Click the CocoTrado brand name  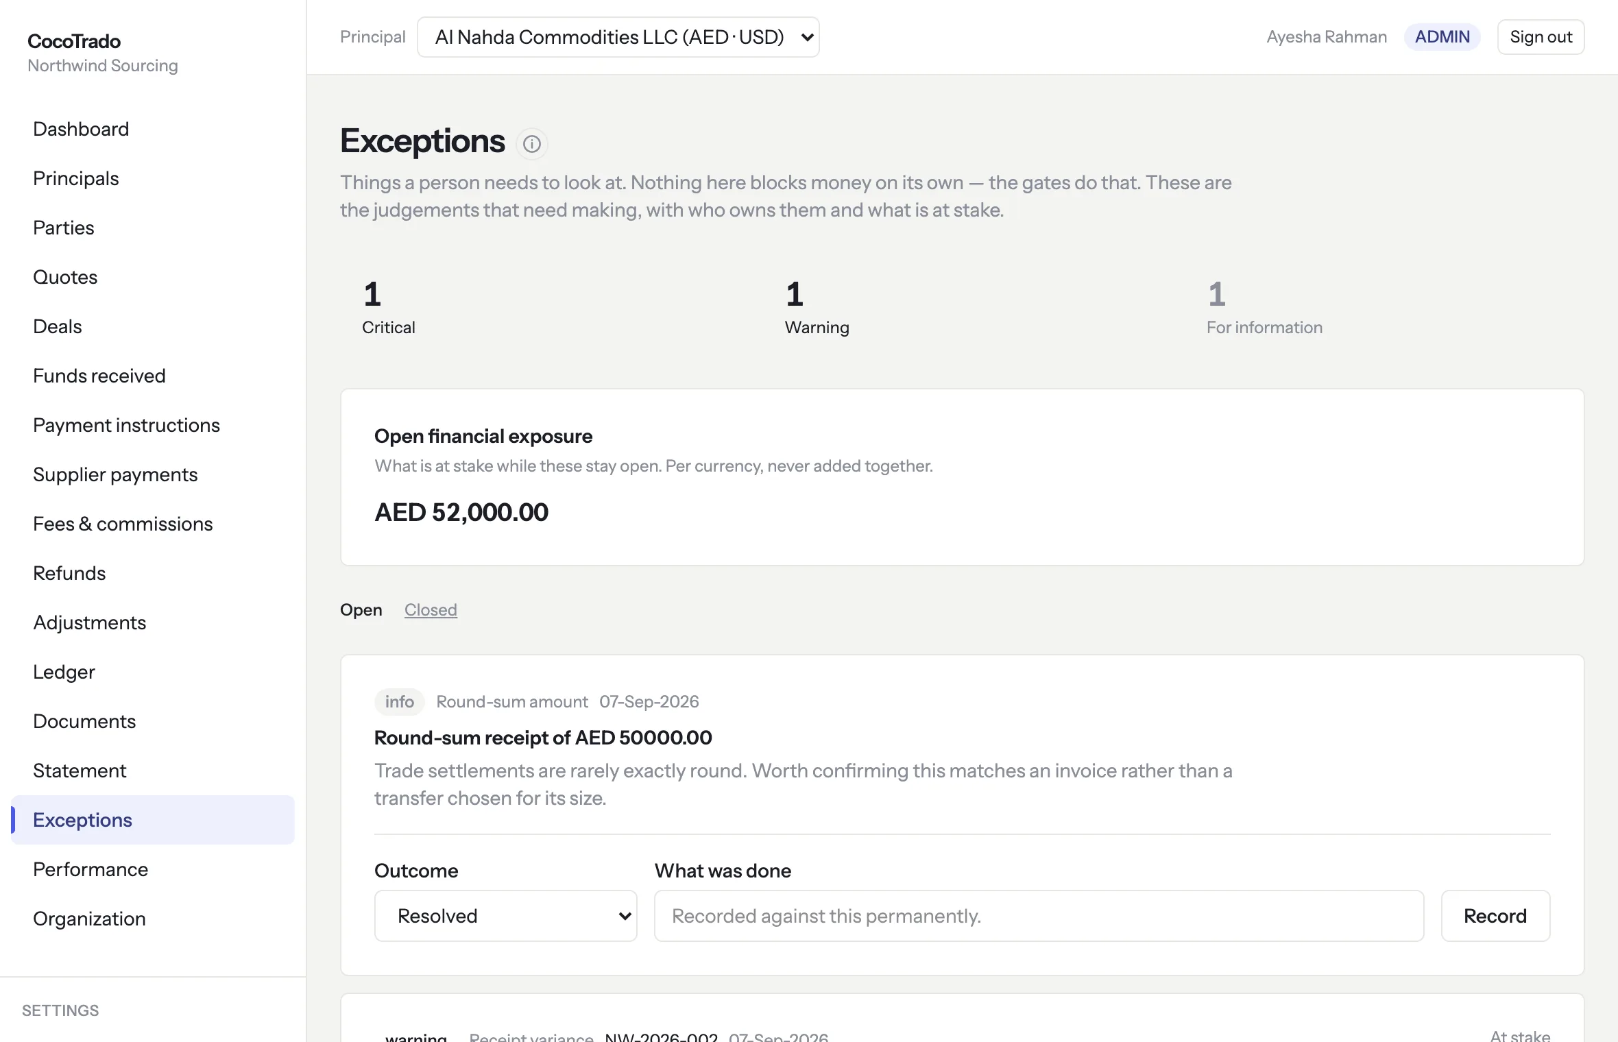pos(74,41)
